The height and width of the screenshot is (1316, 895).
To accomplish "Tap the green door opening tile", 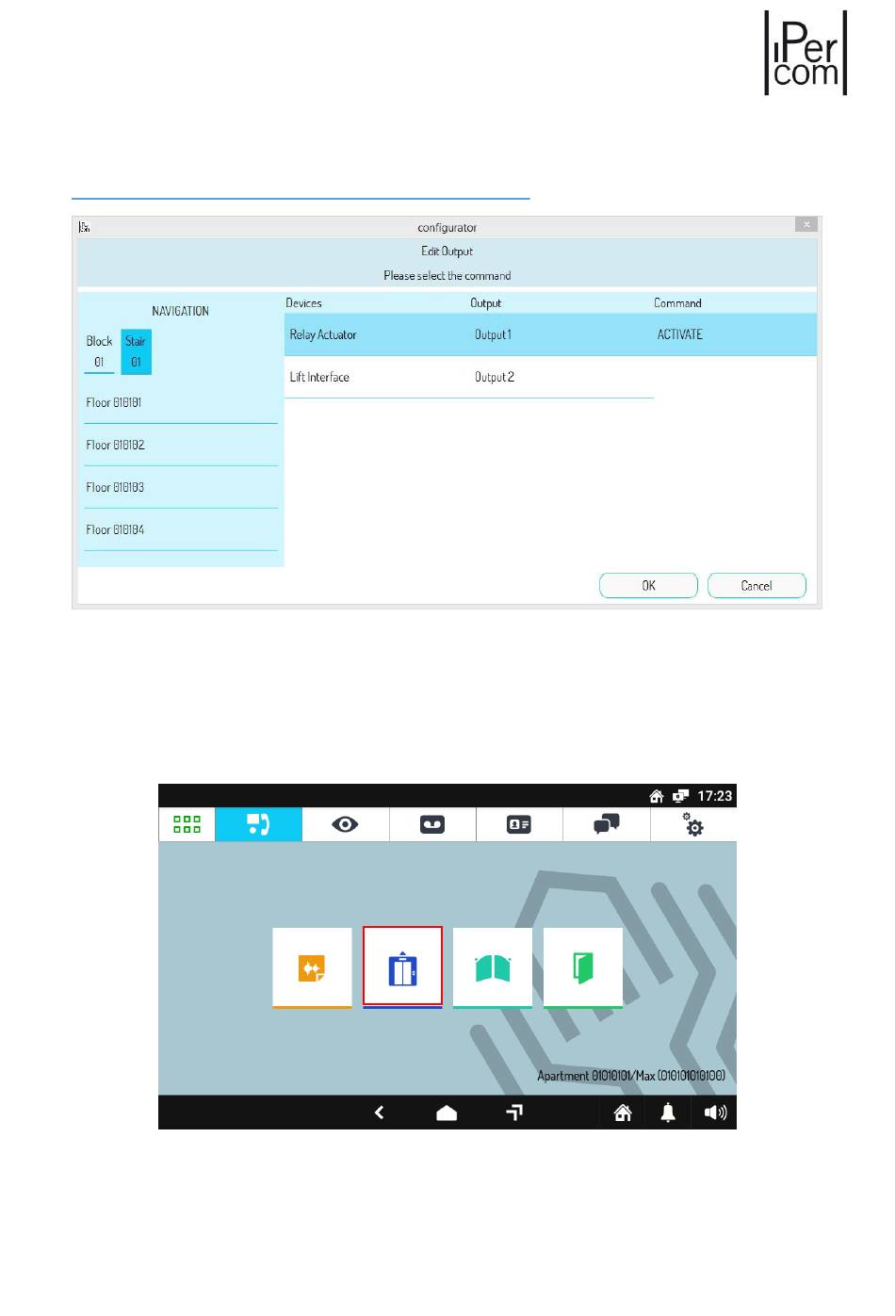I will [x=583, y=967].
